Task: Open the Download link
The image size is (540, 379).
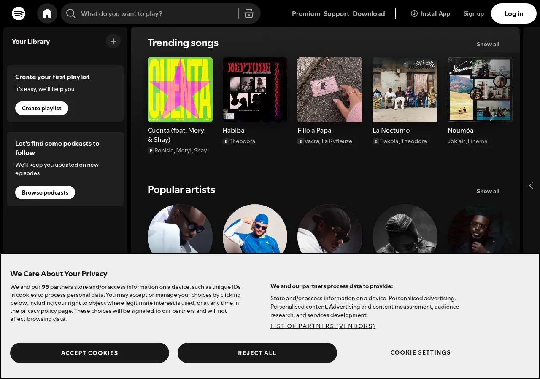Action: pos(369,13)
